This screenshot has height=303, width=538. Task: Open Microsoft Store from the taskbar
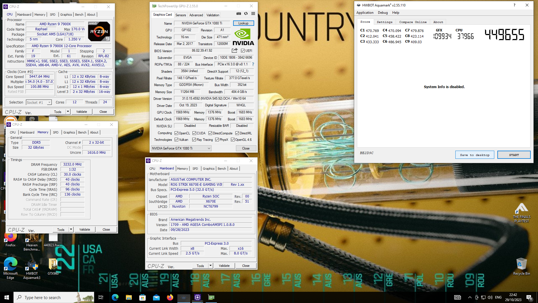pyautogui.click(x=143, y=297)
